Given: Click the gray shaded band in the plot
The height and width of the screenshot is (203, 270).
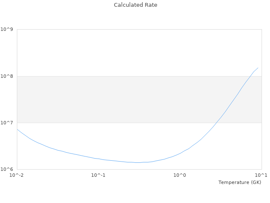Looking at the screenshot, I should point(127,99).
